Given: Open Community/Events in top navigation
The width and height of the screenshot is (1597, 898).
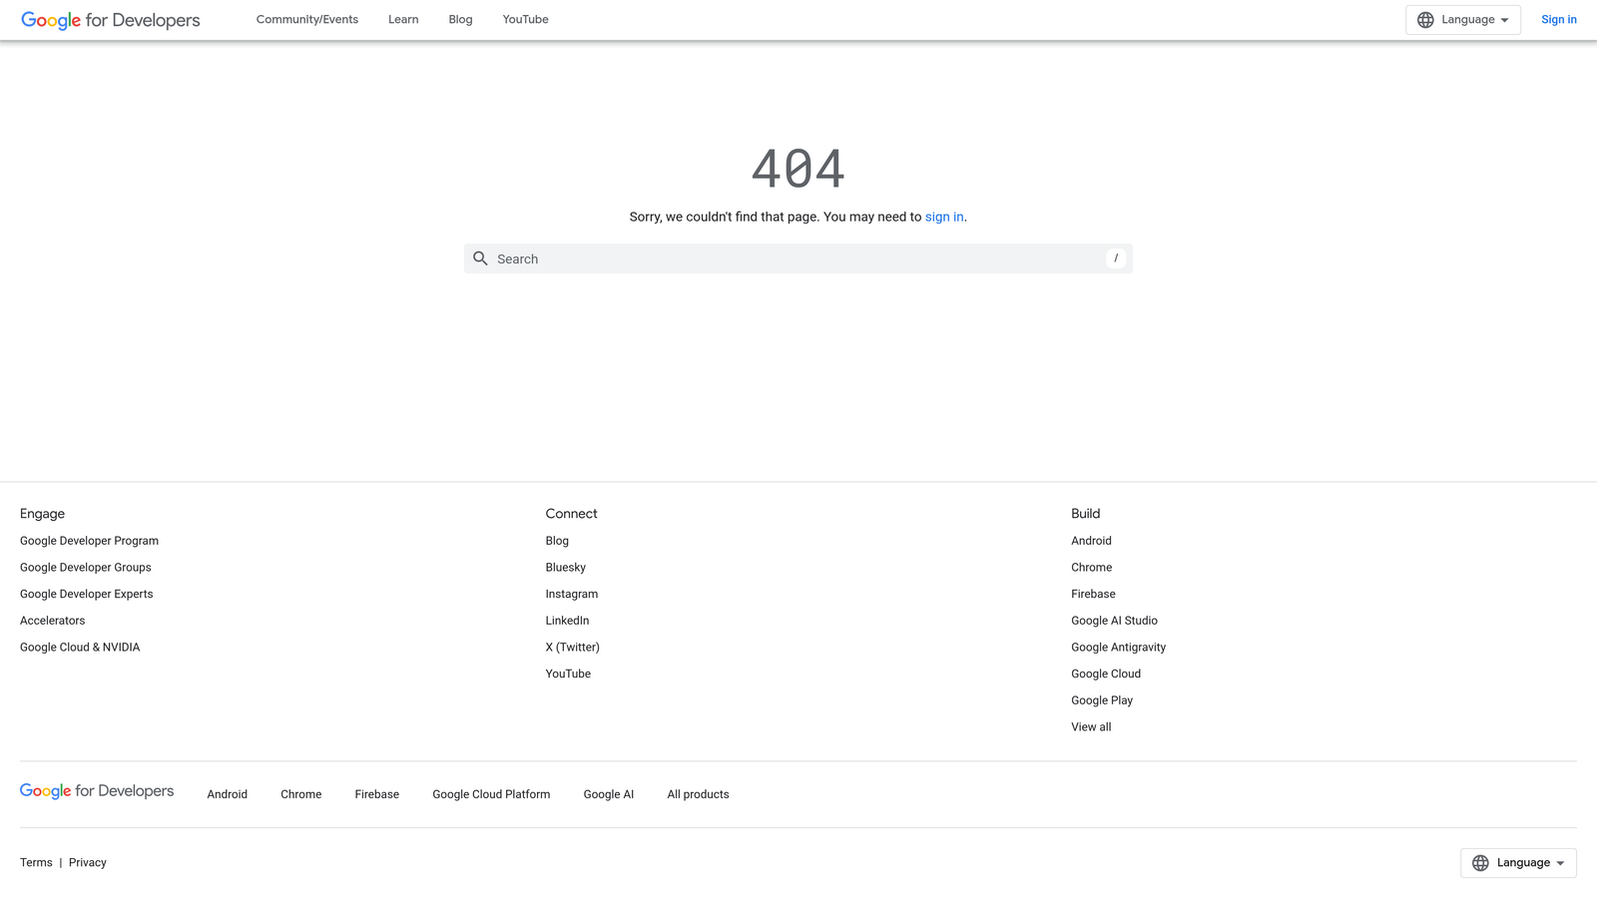Looking at the screenshot, I should [307, 20].
